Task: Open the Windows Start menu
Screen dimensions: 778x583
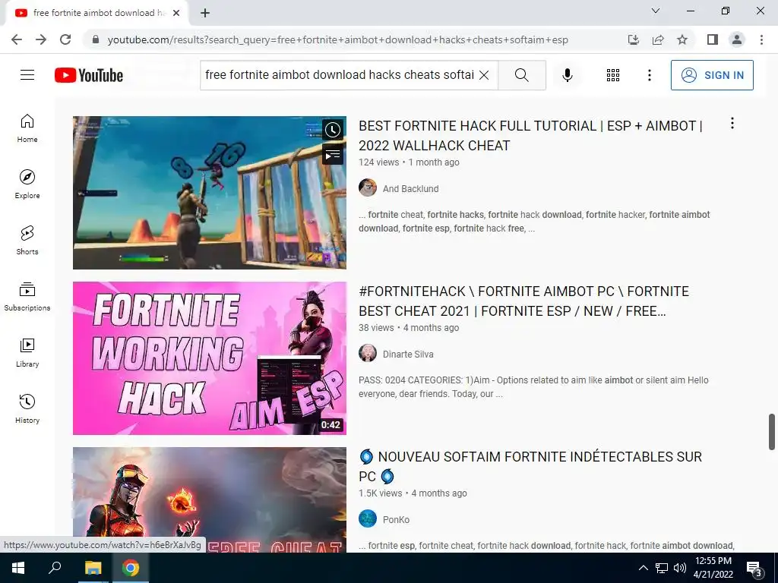Action: pos(18,568)
